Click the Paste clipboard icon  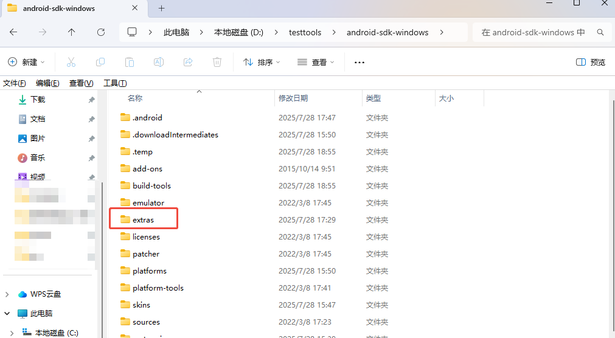(130, 62)
